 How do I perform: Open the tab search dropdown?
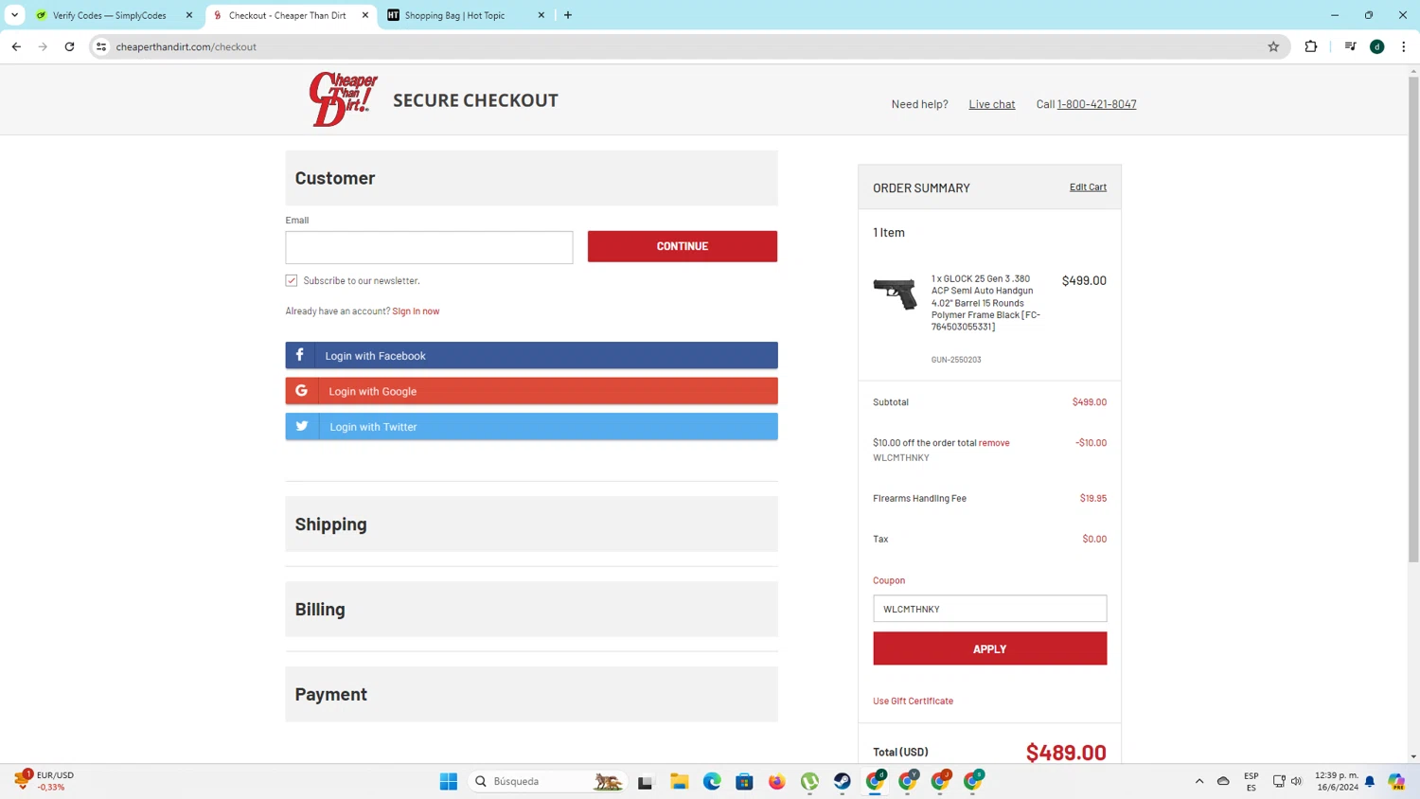15,15
